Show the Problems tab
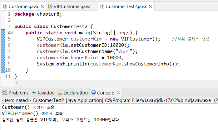The image size is (218, 130). point(18,93)
